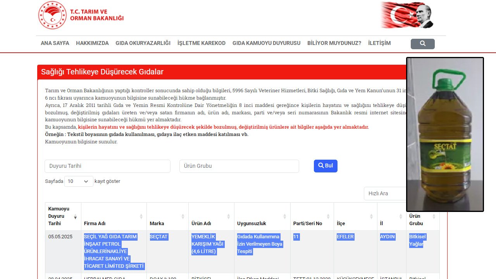Click the Atatürk flag banner image
The height and width of the screenshot is (279, 496).
tap(407, 15)
